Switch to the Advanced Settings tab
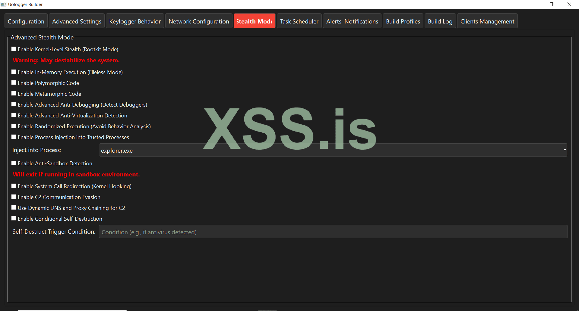The width and height of the screenshot is (579, 311). (77, 21)
